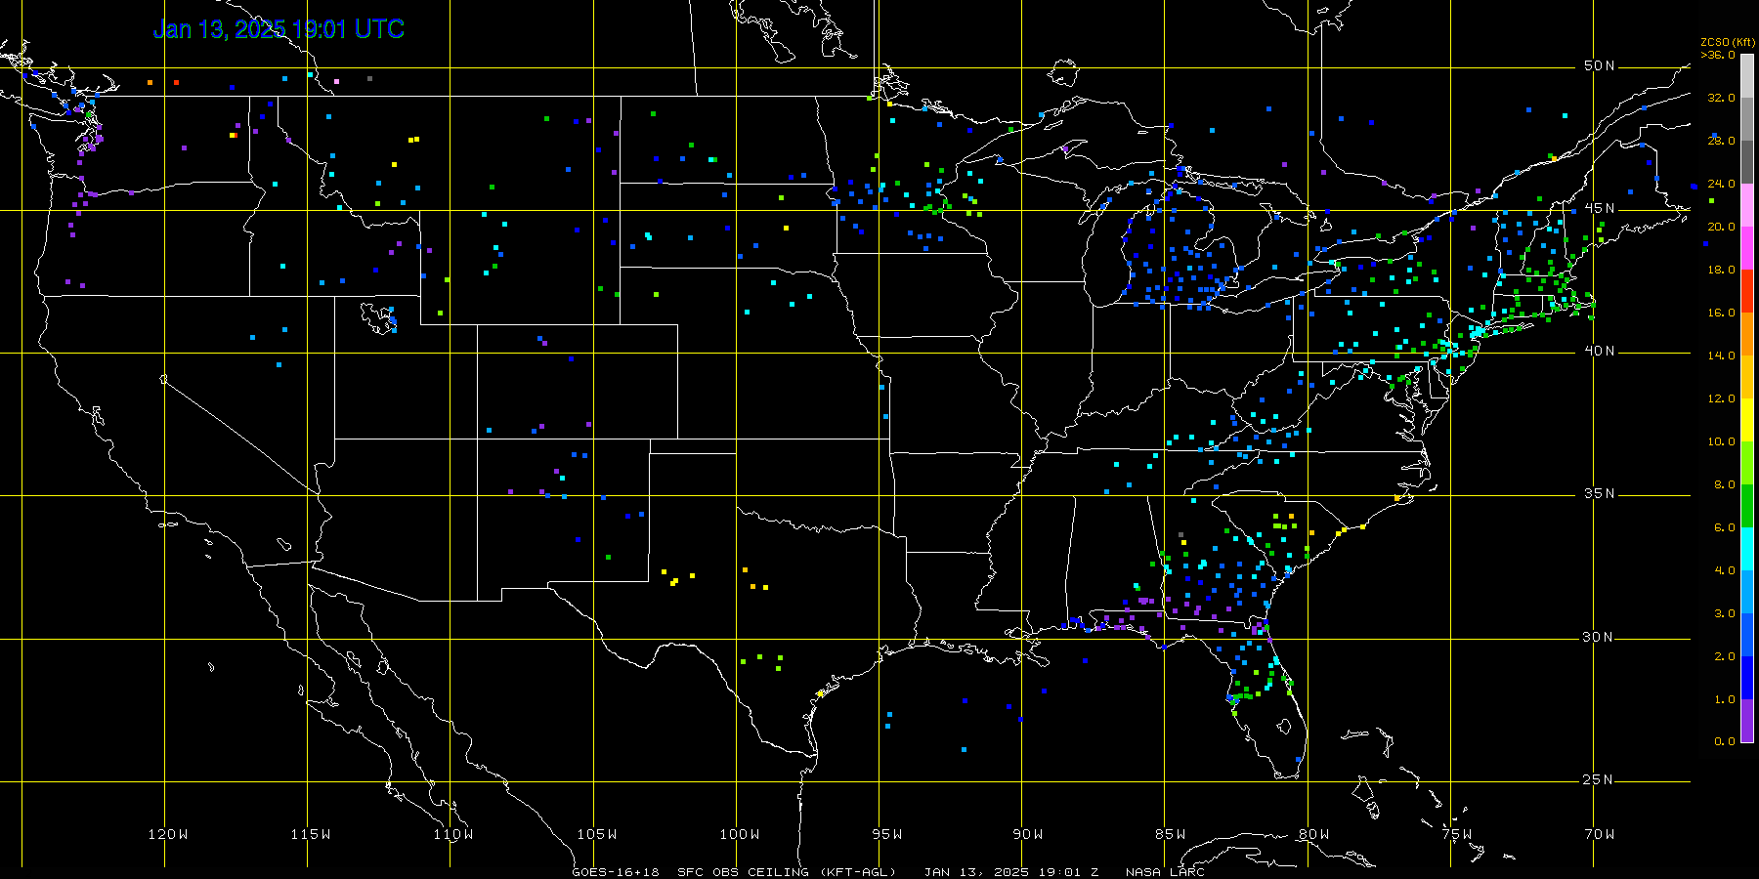Pick the lime 8–10 kft legend swatch
1759x879 pixels.
tap(1747, 463)
